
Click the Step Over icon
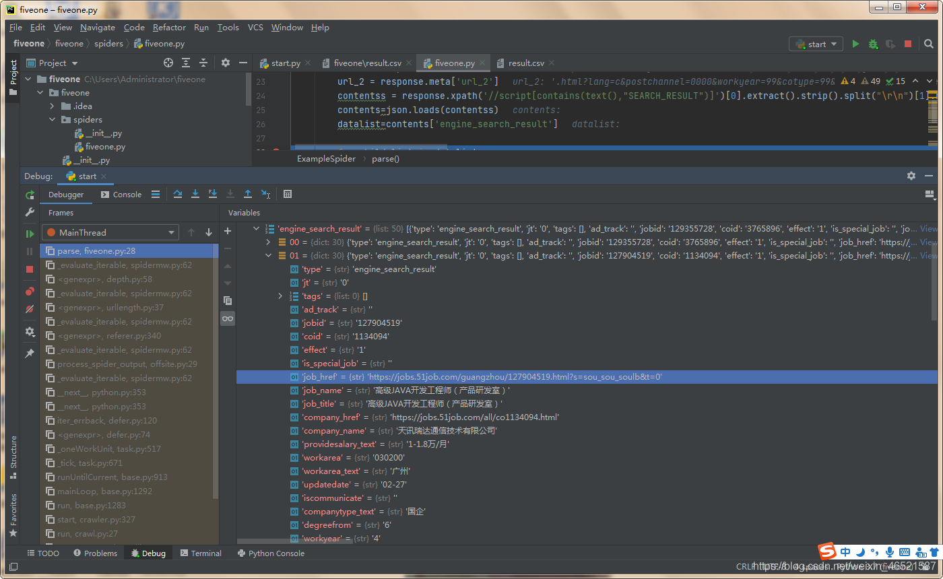178,194
